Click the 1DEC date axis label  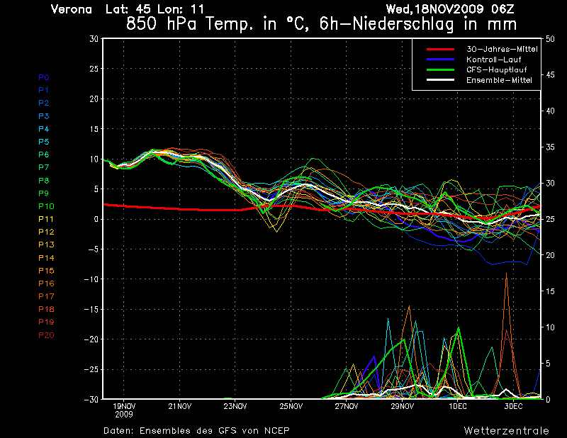point(457,406)
